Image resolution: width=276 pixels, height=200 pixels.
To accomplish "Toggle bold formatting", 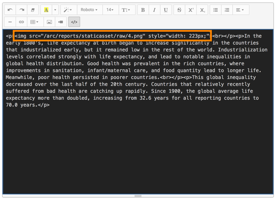I will tap(143, 10).
